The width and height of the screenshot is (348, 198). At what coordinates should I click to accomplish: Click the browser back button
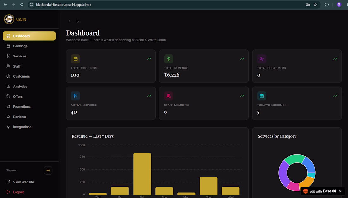pos(5,5)
